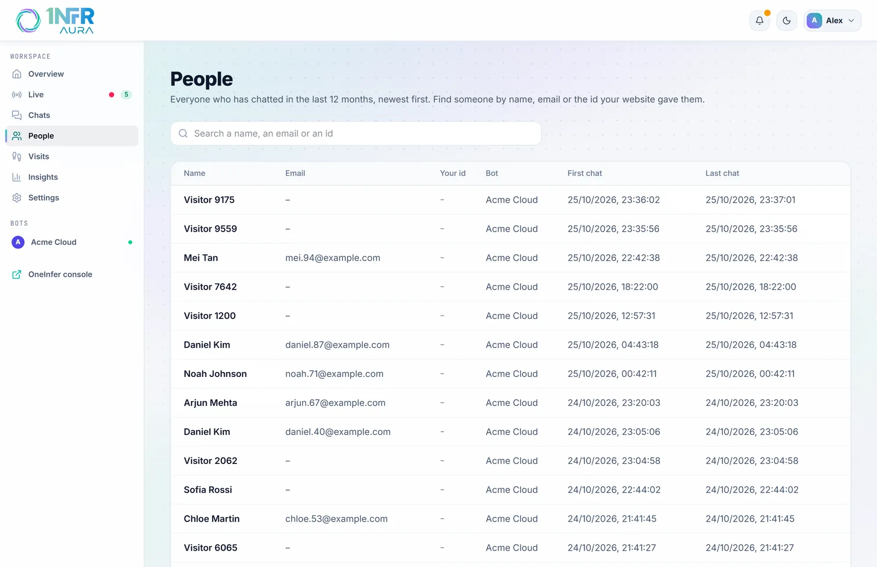
Task: Click arjun.67@example.com email
Action: [x=335, y=403]
